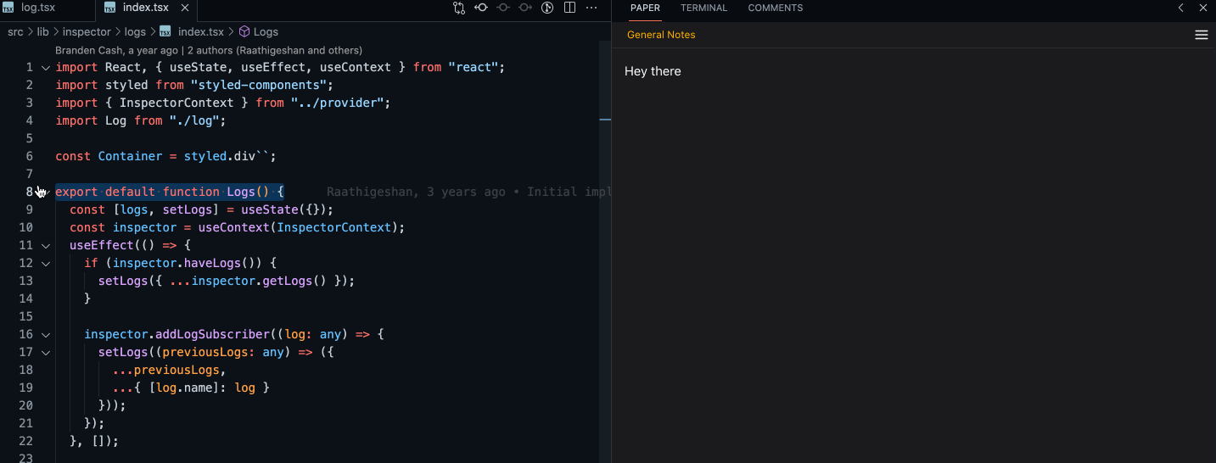
Task: Click the TSX file icon on log.tsx tab
Action: pos(8,8)
